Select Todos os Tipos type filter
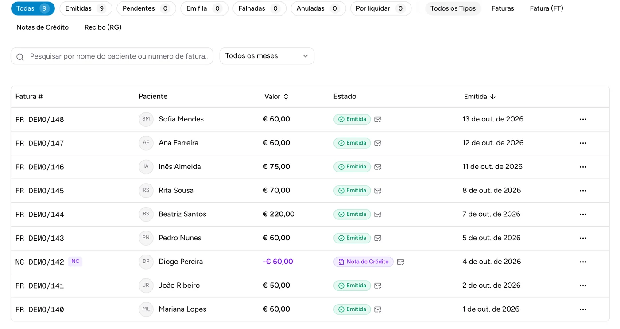 [x=453, y=8]
